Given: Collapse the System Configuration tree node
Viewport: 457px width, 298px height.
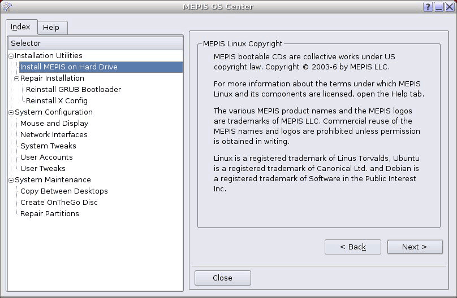Looking at the screenshot, I should [11, 112].
